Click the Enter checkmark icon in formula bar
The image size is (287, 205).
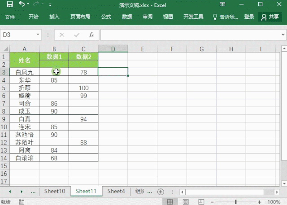tap(77, 35)
